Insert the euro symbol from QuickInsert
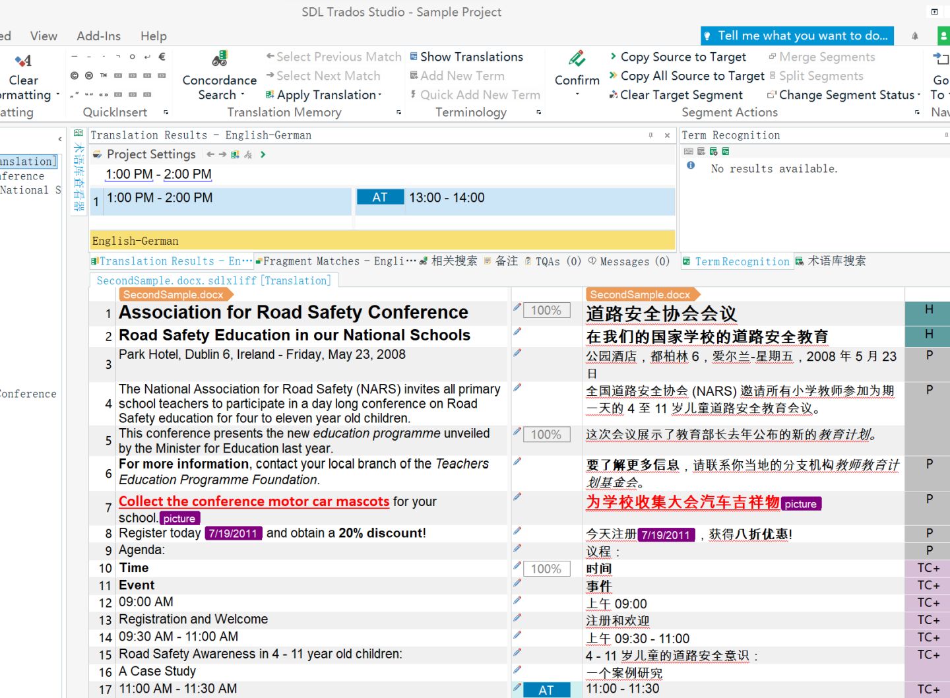Screen dimensions: 950x698 [x=162, y=57]
